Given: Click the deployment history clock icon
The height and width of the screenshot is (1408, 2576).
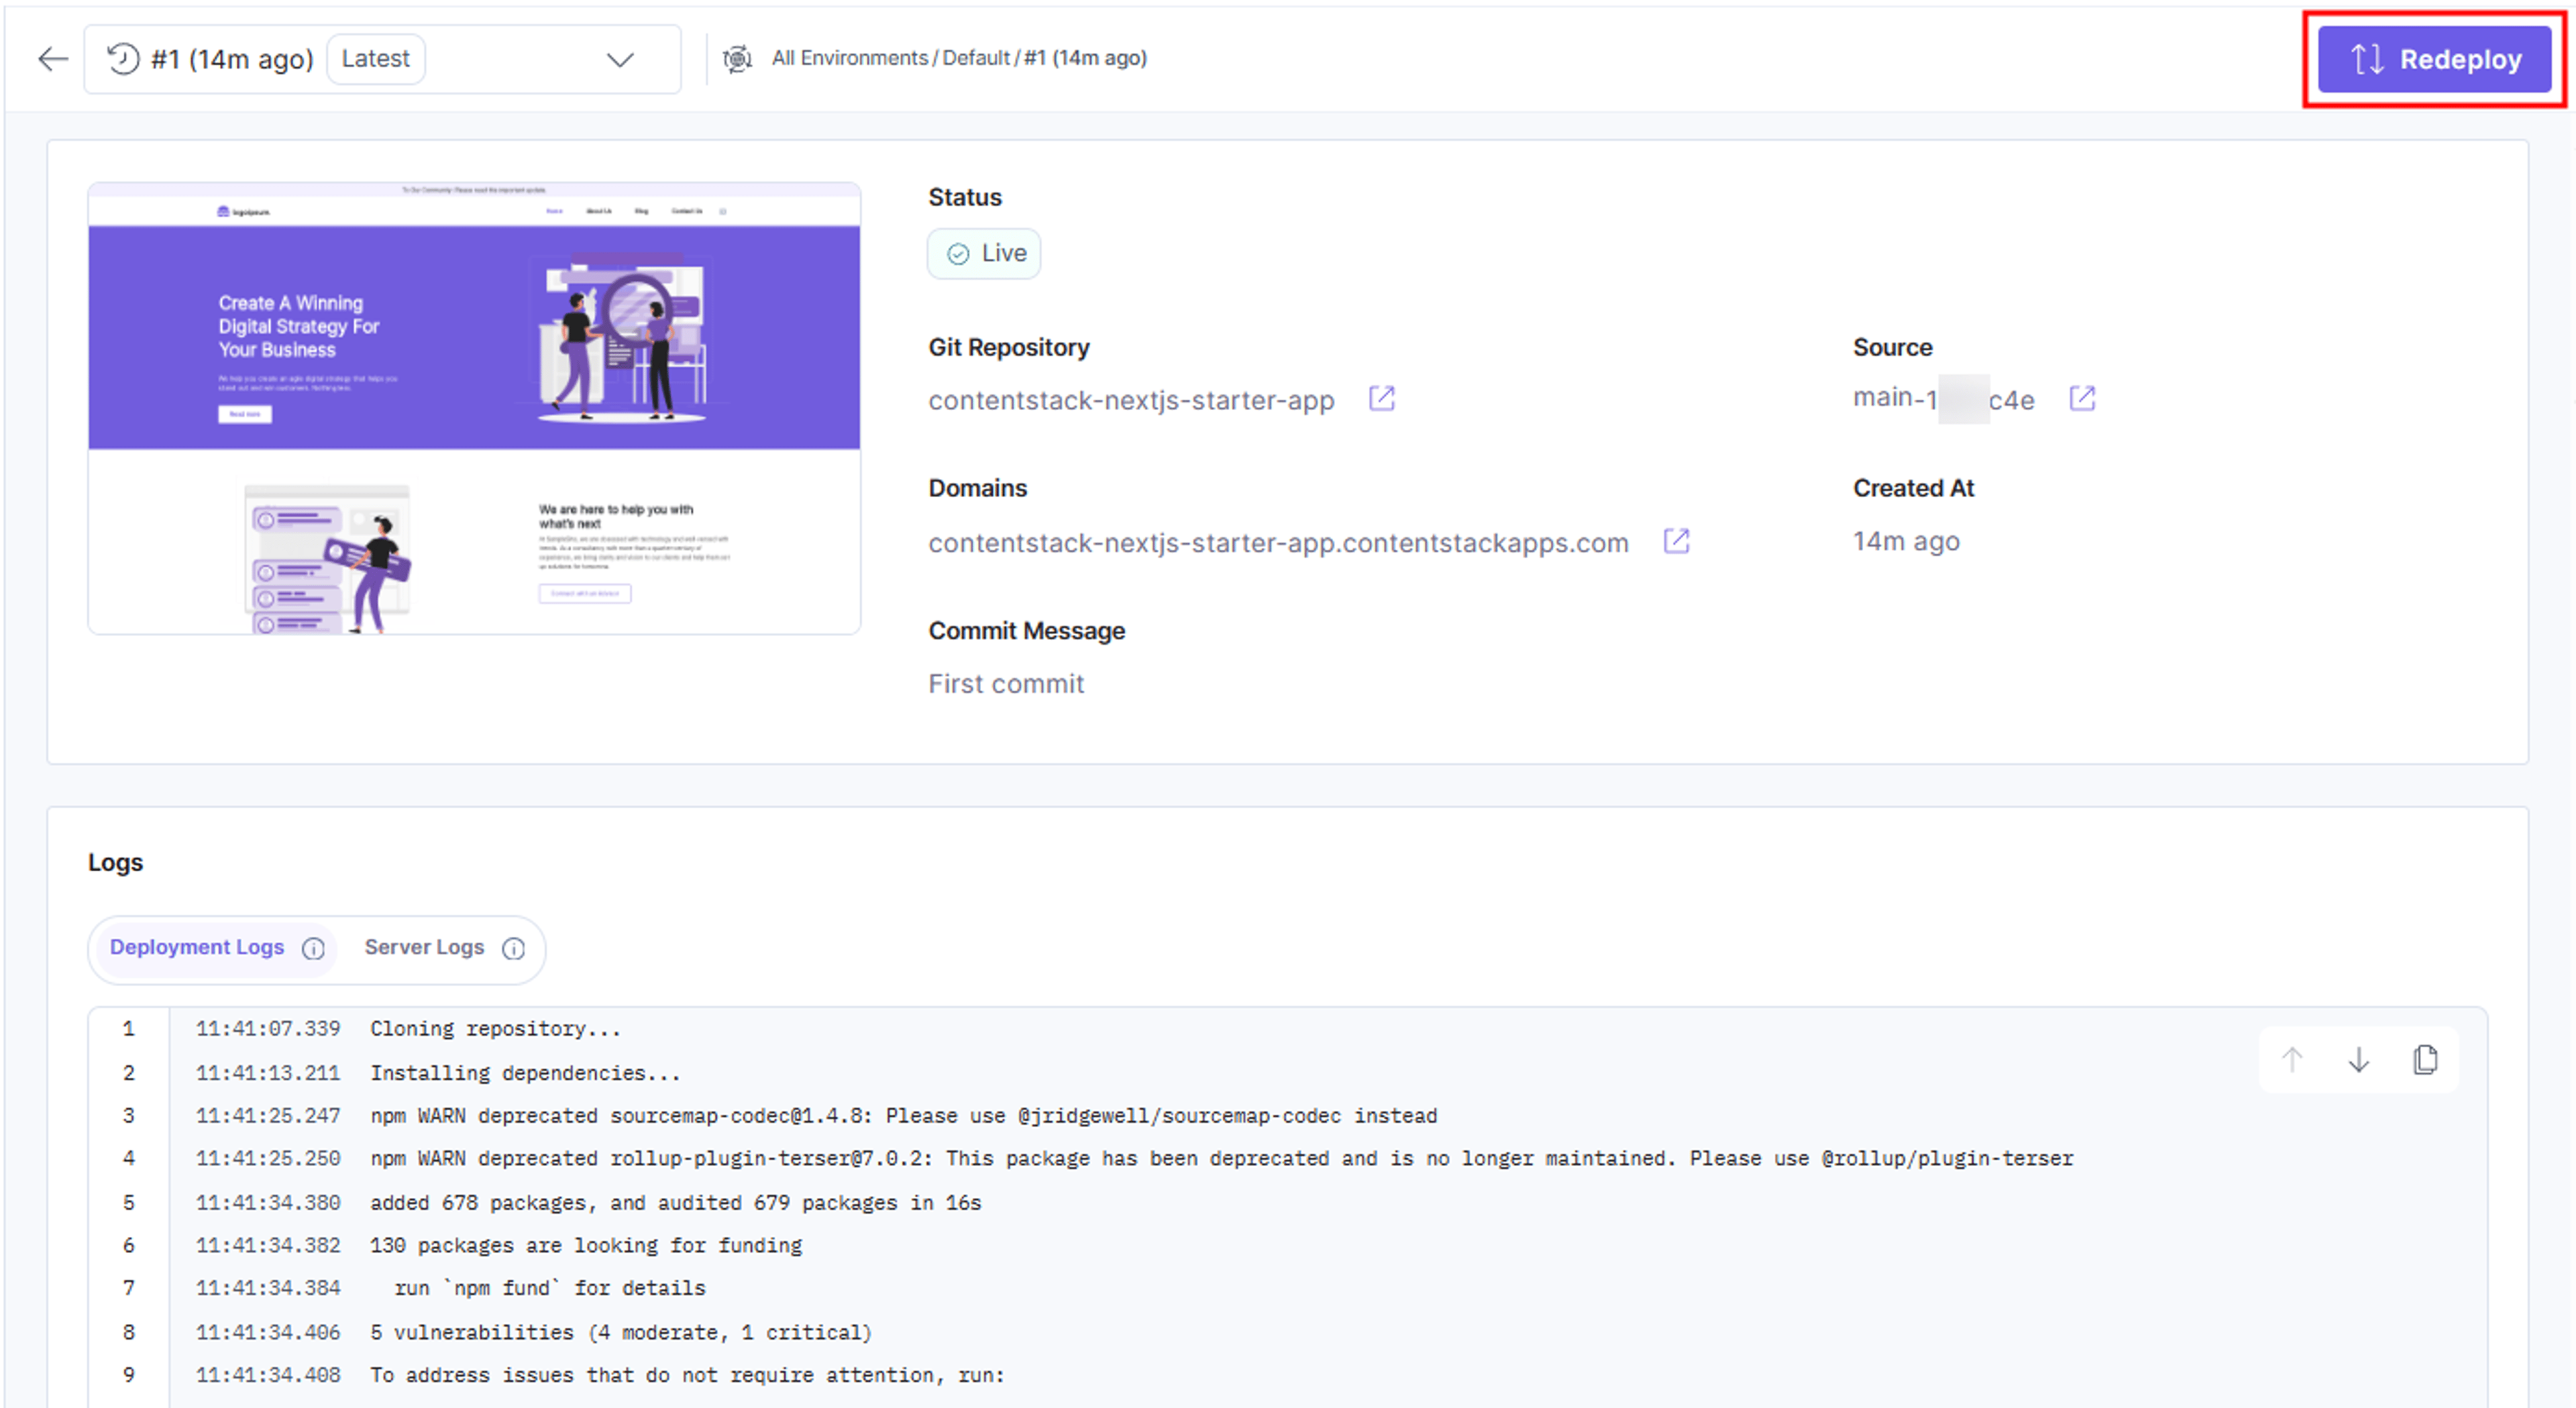Looking at the screenshot, I should pos(122,59).
